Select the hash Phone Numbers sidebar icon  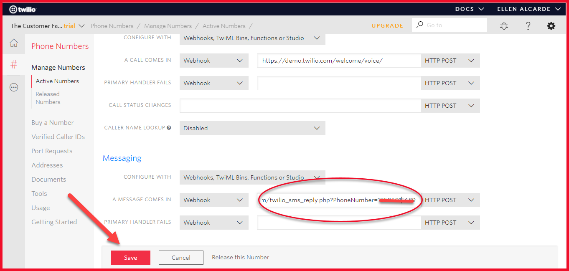point(14,64)
